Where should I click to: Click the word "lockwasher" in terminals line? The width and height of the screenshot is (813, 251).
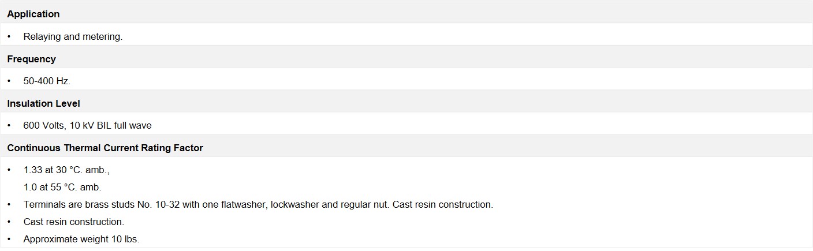(x=294, y=204)
